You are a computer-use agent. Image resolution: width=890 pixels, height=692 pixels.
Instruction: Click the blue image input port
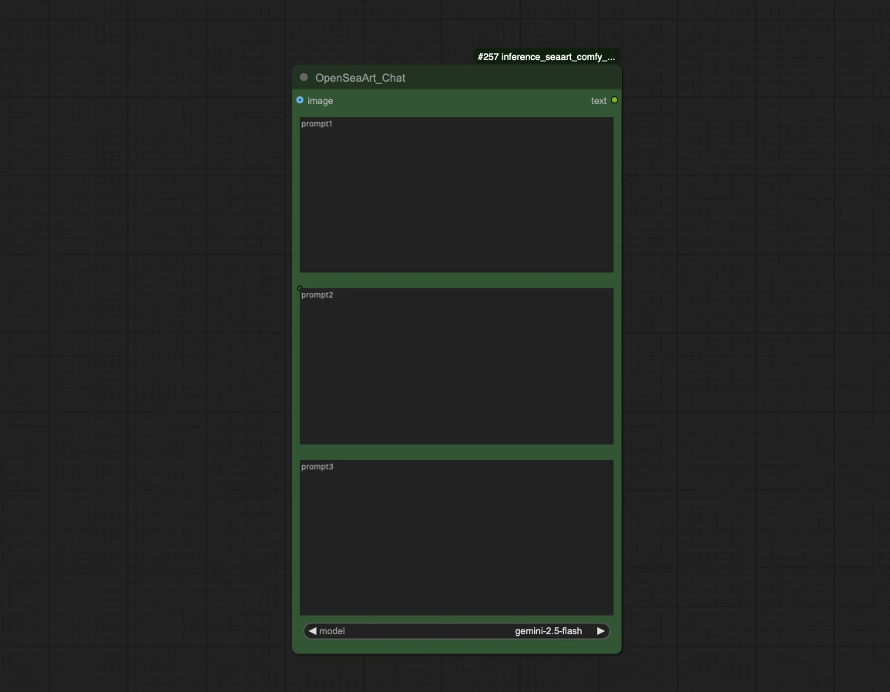(x=300, y=100)
